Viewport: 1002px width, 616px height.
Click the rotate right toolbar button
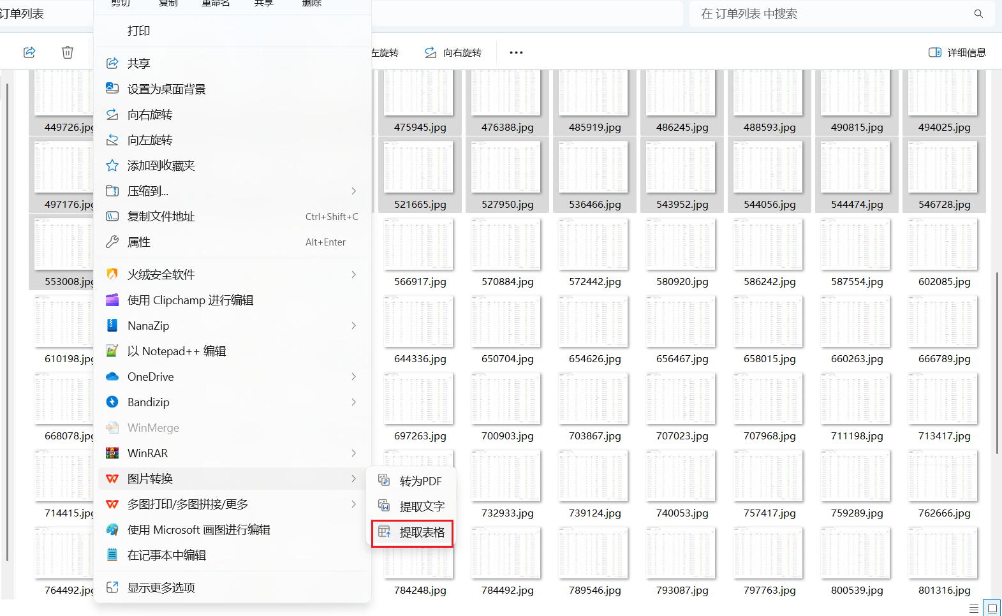tap(453, 52)
